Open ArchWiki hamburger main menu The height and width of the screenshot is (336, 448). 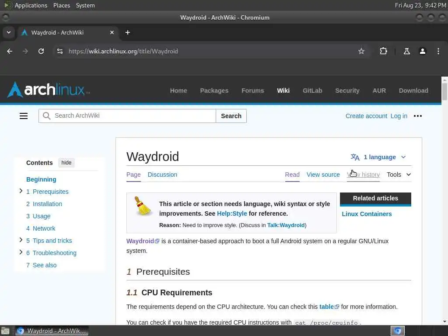[x=24, y=116]
